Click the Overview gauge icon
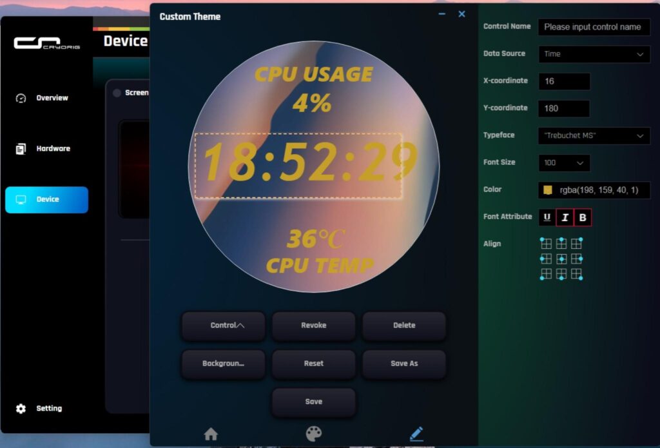Image resolution: width=660 pixels, height=448 pixels. 21,98
